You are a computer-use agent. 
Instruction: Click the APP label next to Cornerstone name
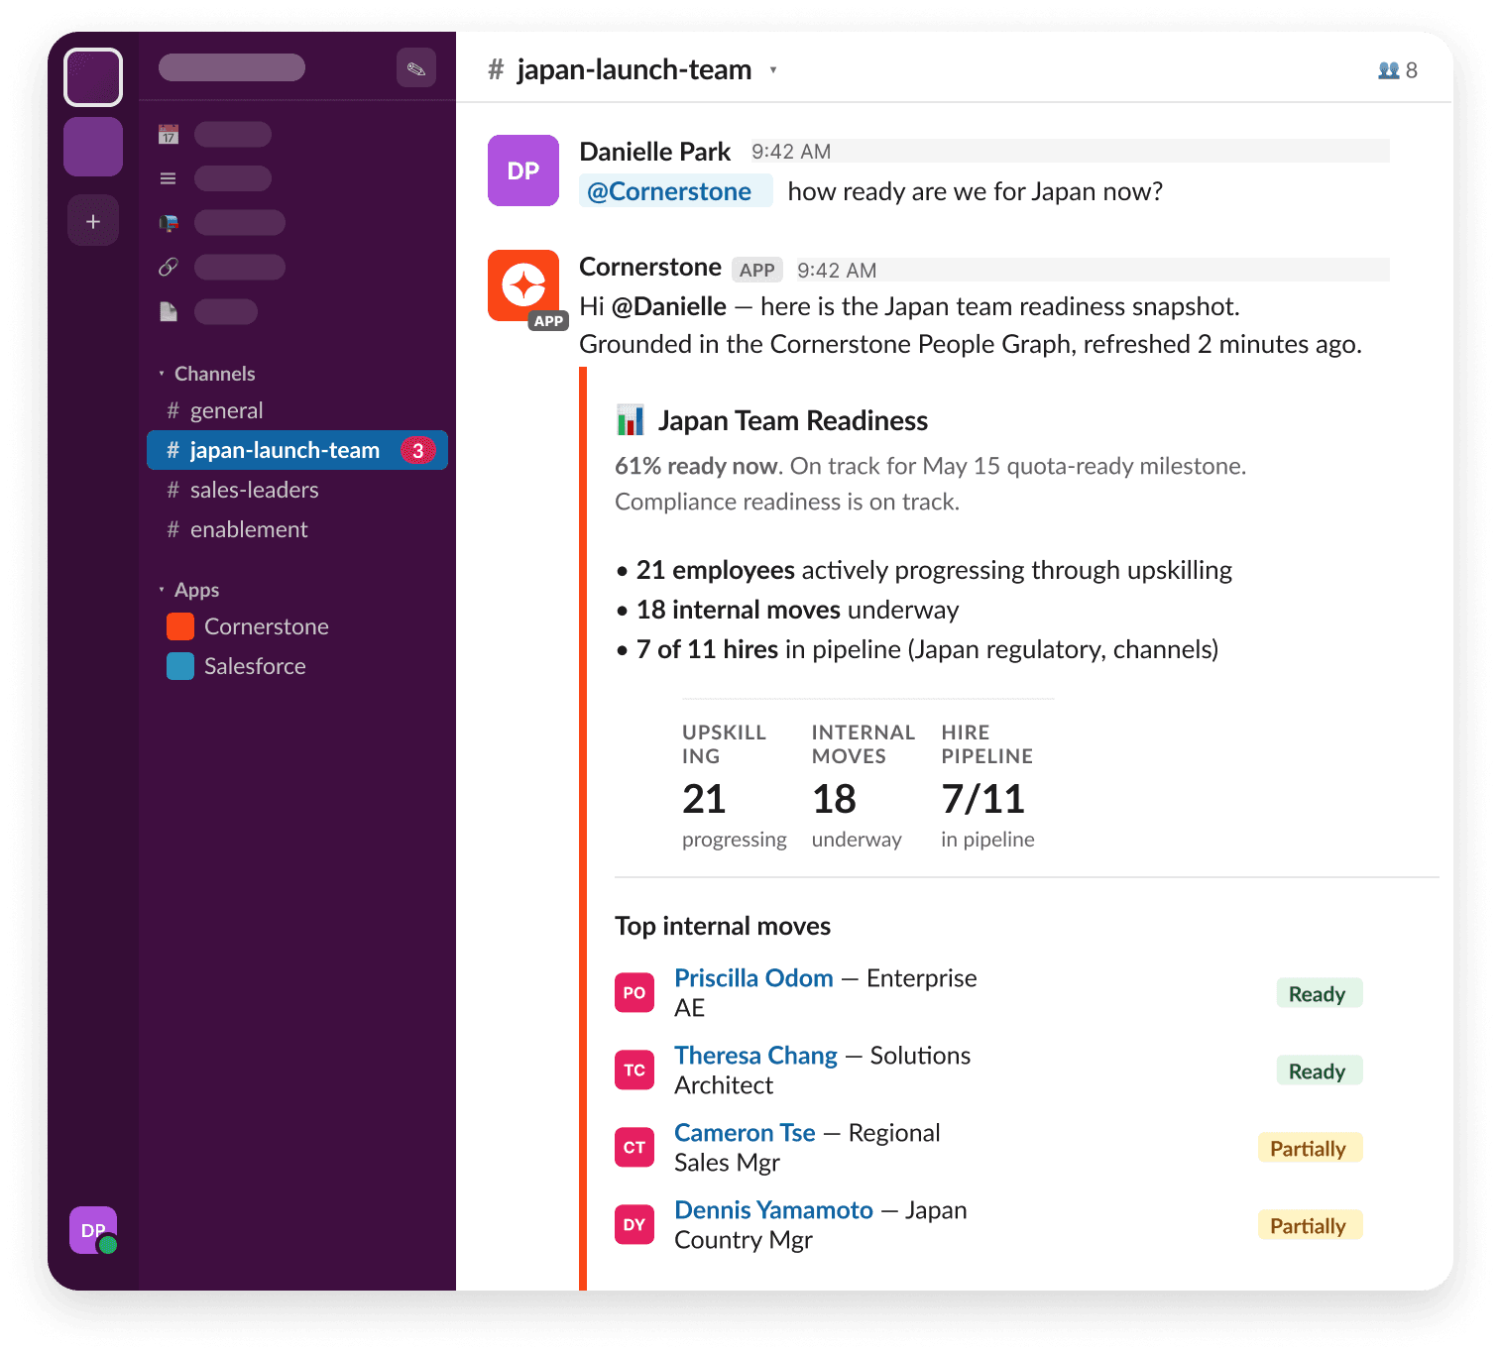(757, 270)
